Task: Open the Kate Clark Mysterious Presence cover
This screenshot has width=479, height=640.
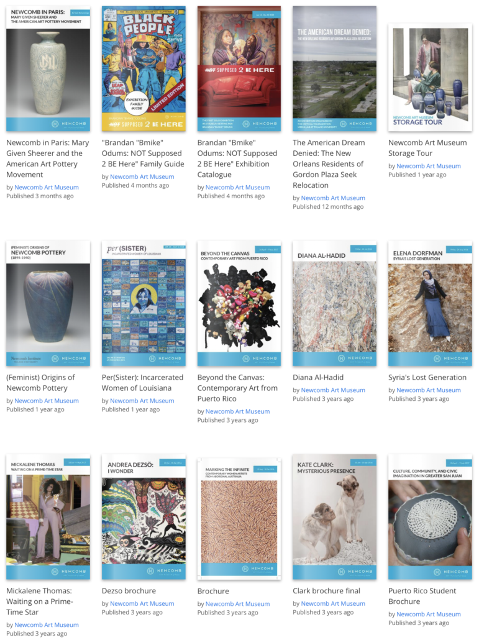Action: tap(335, 517)
